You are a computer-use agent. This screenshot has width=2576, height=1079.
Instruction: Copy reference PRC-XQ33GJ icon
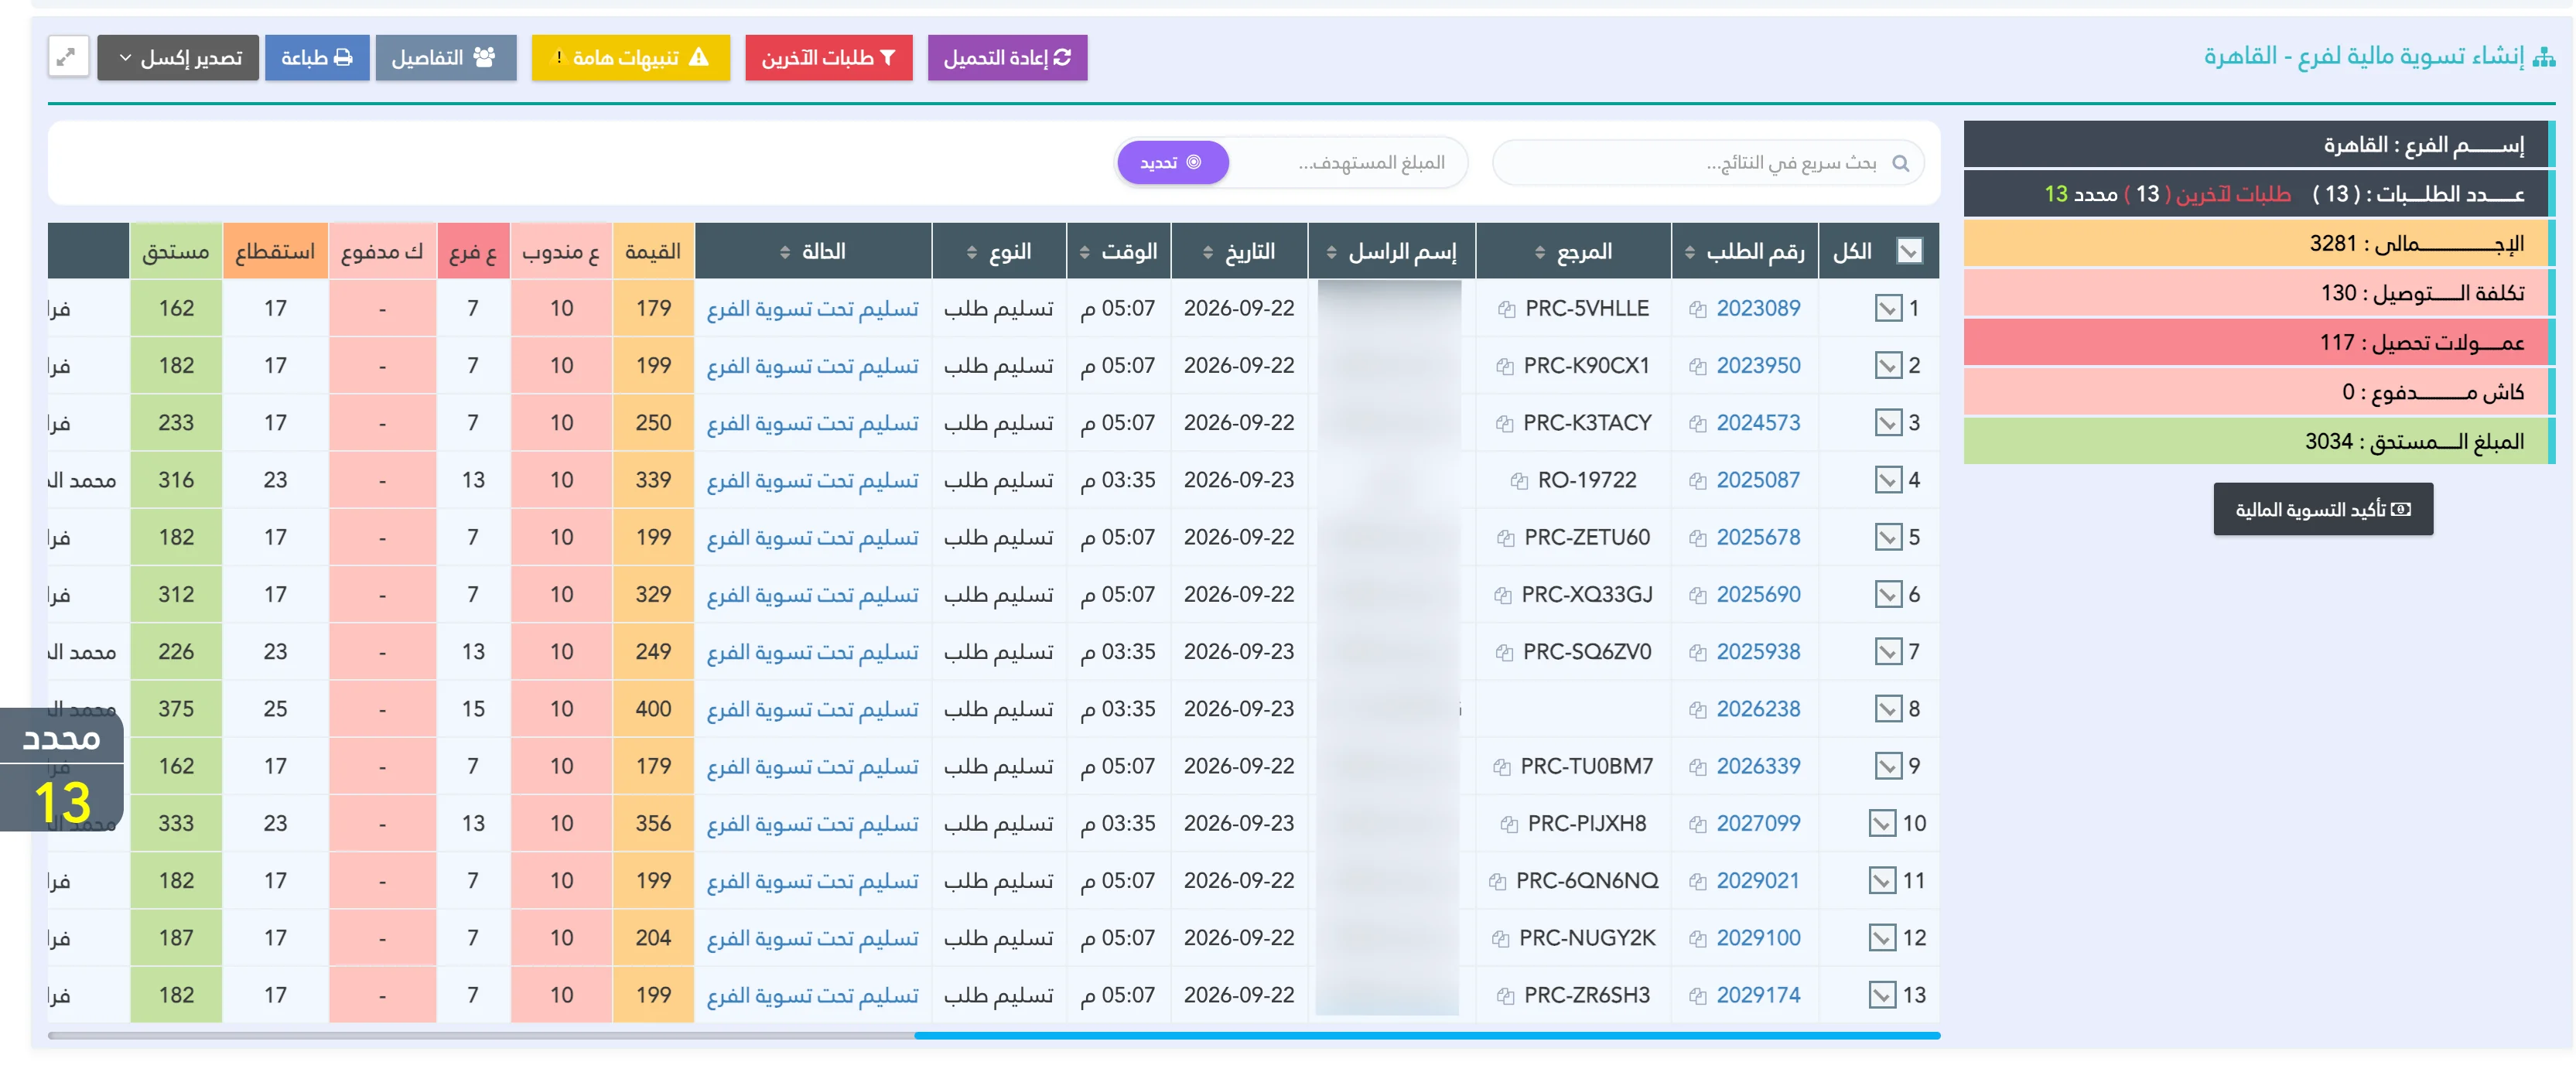coord(1502,596)
